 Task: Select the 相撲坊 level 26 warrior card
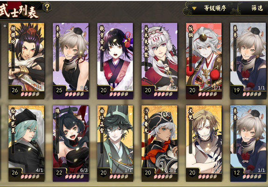click(x=26, y=61)
